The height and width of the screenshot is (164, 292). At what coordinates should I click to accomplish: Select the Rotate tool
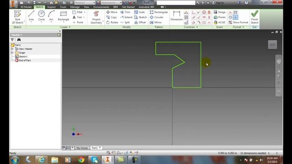112,22
